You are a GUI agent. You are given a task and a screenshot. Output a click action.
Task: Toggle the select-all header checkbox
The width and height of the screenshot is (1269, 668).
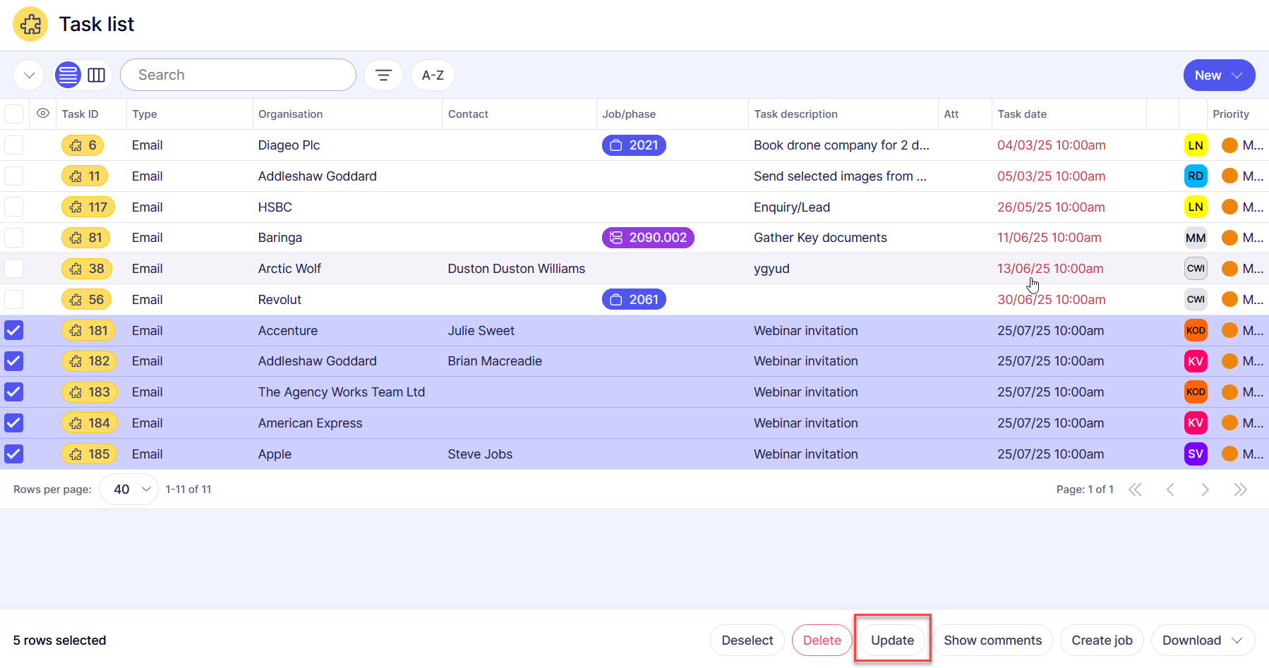click(x=14, y=114)
